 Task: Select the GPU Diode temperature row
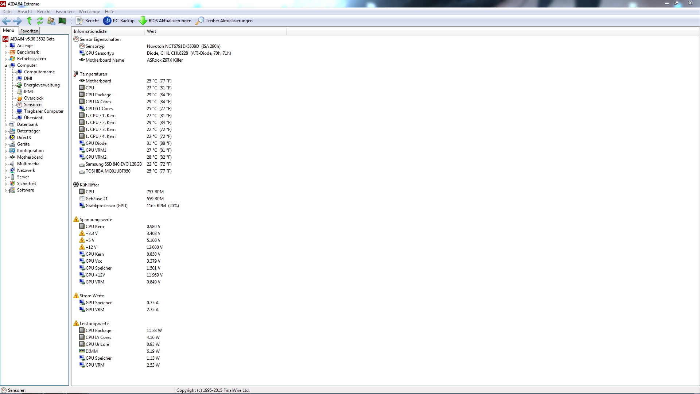coord(96,143)
